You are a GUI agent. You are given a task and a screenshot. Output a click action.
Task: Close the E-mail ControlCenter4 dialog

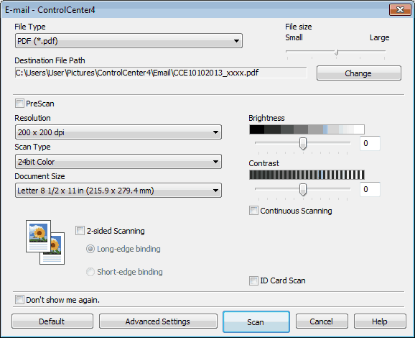tap(400, 10)
